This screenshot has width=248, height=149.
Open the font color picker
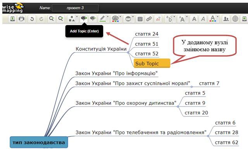214,19
